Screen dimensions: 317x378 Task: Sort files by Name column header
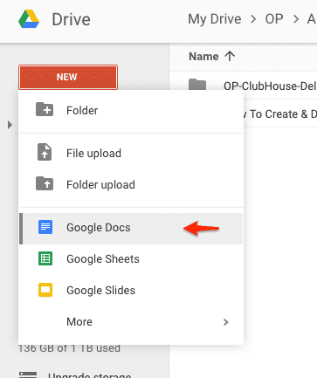(203, 57)
